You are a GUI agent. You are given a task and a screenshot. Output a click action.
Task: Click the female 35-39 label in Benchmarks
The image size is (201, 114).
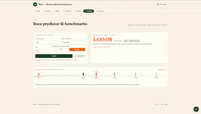click(162, 70)
